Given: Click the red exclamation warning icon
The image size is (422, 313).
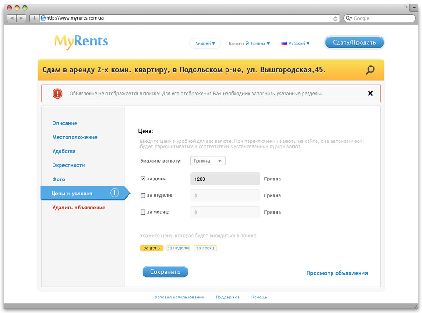Looking at the screenshot, I should (57, 94).
